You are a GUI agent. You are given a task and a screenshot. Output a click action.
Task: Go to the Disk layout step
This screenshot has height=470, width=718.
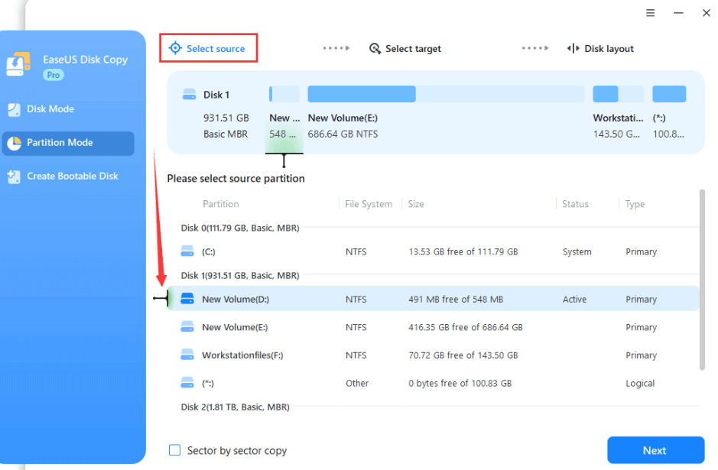(x=600, y=48)
